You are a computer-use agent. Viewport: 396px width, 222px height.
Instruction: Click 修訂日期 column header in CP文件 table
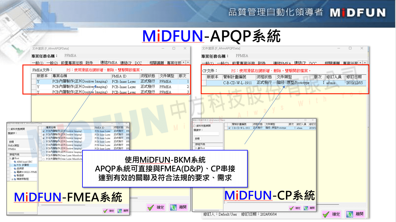pos(356,77)
